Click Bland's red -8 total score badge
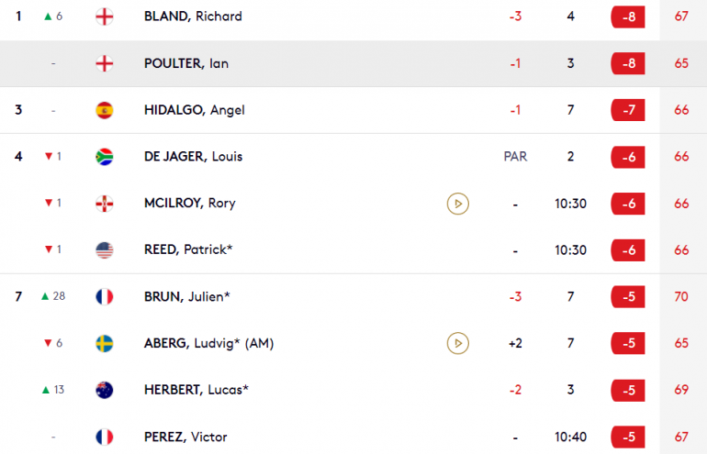 pyautogui.click(x=628, y=17)
